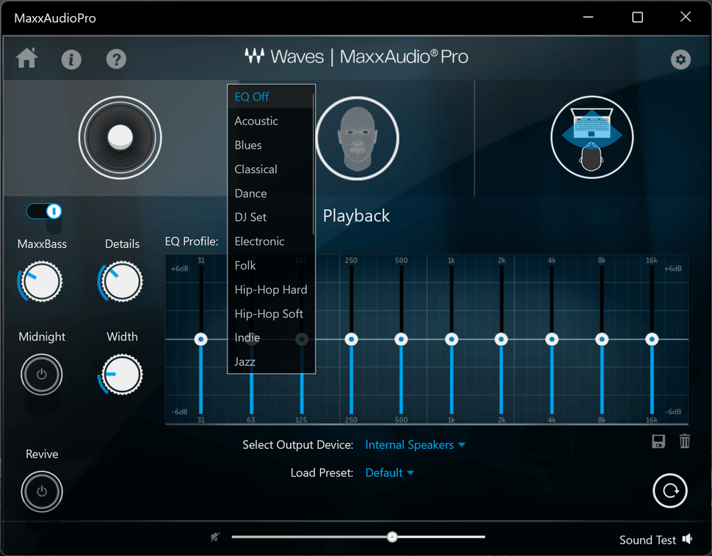
Task: Click the EQ profile list scrollbar
Action: [x=313, y=164]
